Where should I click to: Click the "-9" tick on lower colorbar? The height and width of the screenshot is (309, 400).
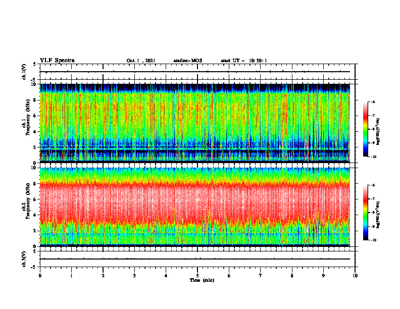[x=373, y=226]
